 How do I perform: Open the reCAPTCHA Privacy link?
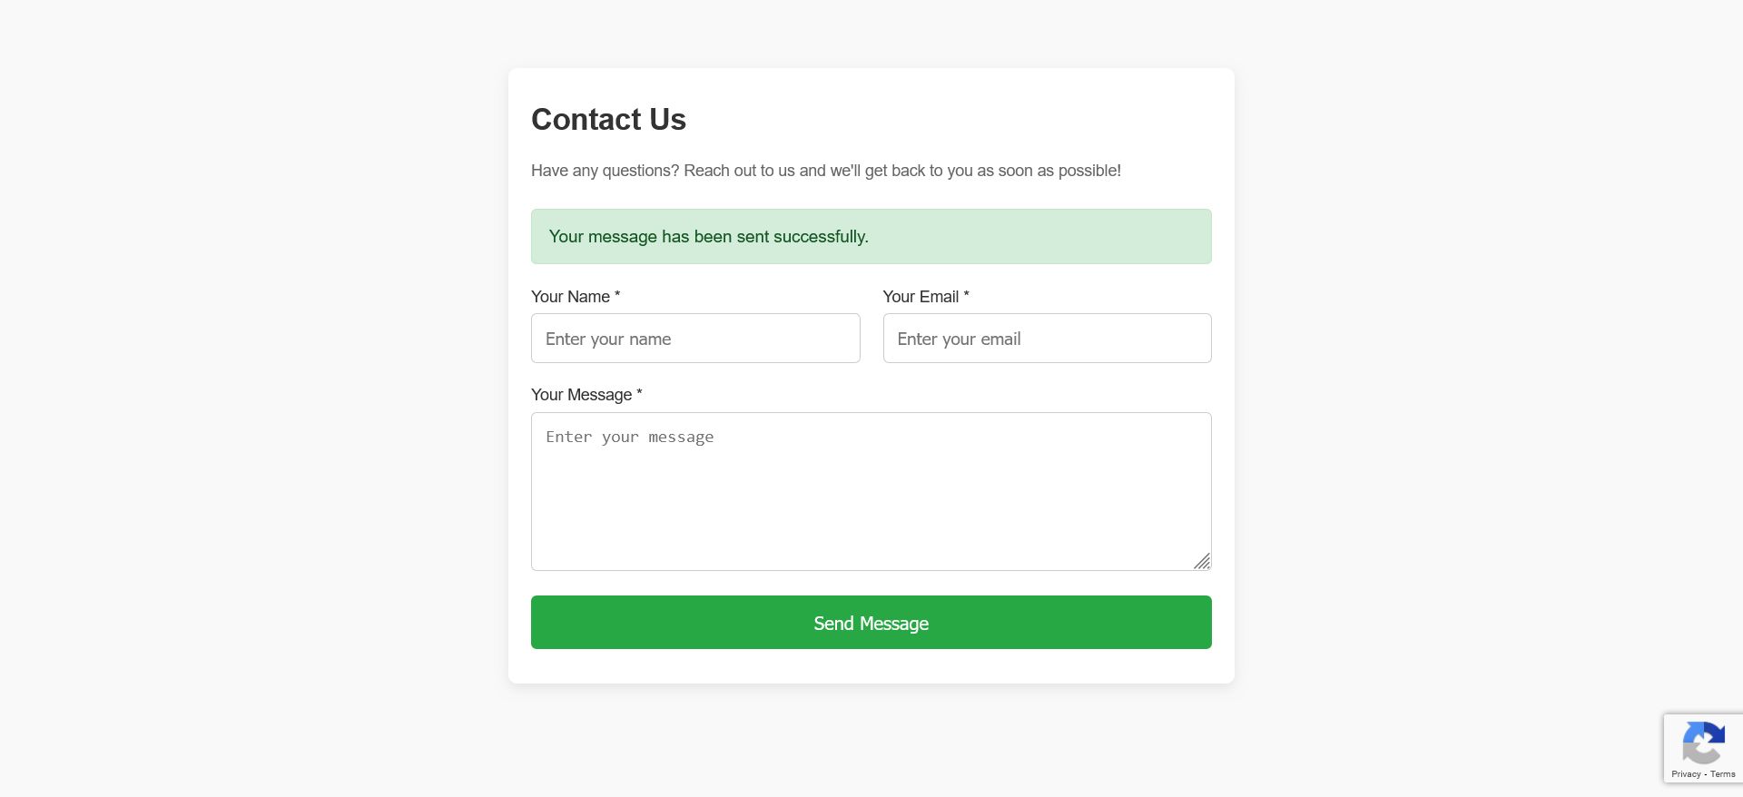1686,774
